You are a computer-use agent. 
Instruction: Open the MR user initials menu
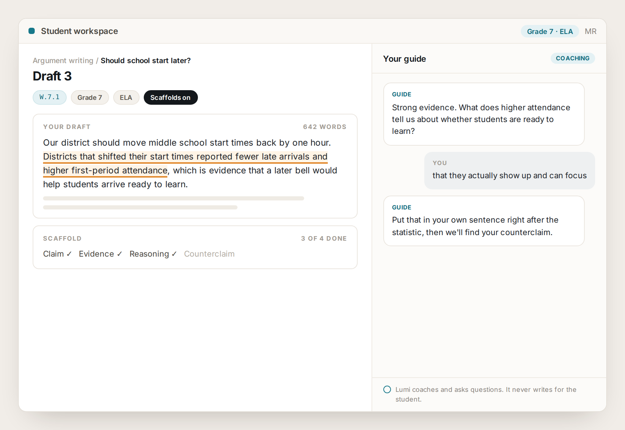(591, 31)
